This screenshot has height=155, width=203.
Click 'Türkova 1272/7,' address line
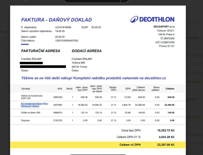point(166,31)
